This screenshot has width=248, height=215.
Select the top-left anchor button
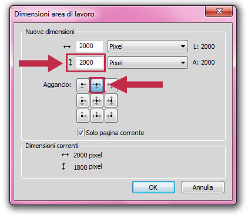pos(83,85)
